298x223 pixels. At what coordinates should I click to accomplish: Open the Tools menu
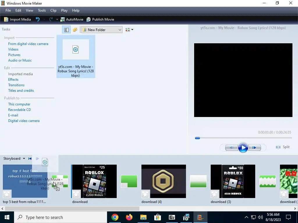42,10
